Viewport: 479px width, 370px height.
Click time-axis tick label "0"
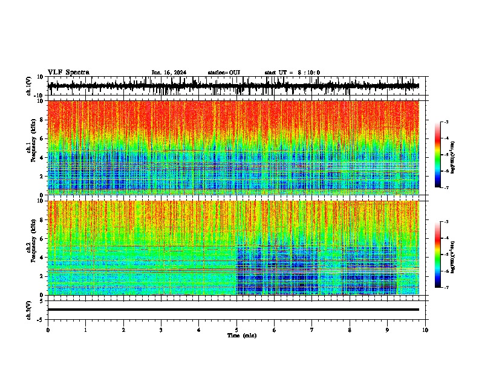coord(48,330)
